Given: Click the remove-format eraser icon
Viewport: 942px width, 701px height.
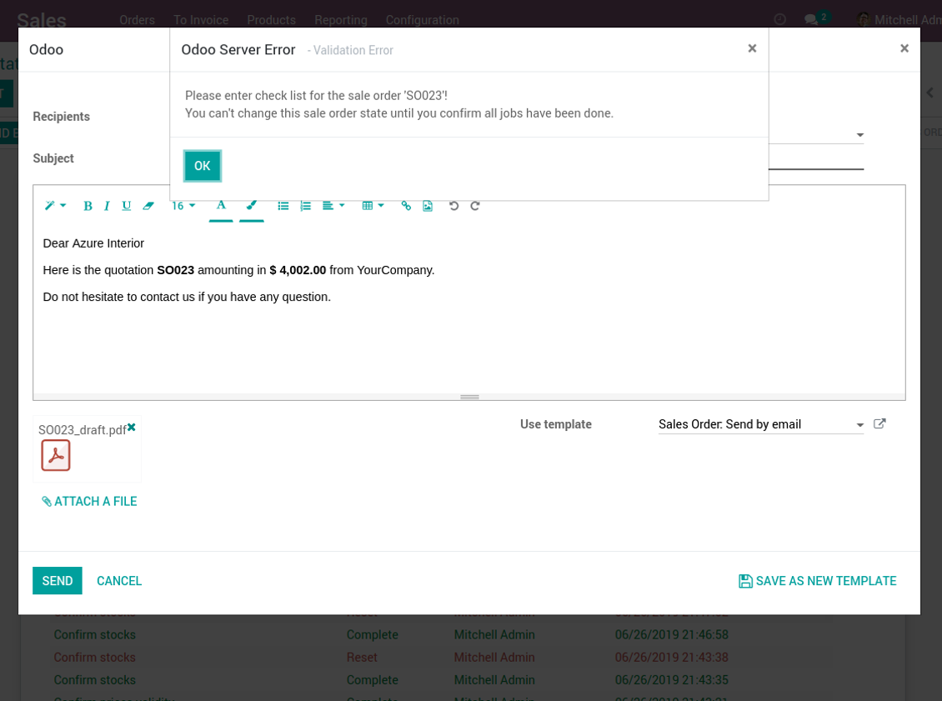Looking at the screenshot, I should point(148,205).
